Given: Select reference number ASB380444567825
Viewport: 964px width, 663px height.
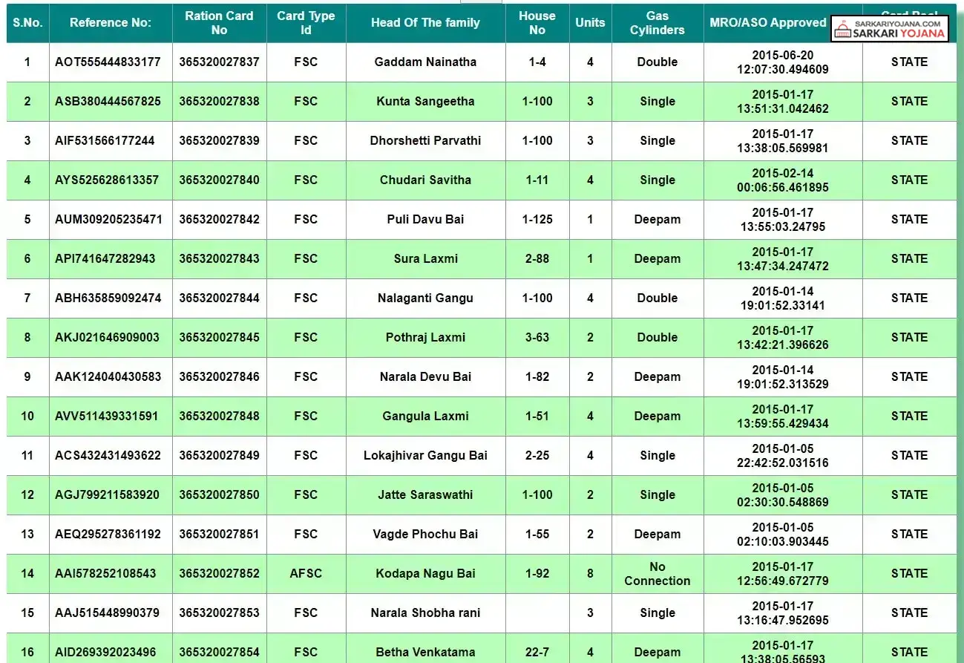Looking at the screenshot, I should tap(108, 102).
